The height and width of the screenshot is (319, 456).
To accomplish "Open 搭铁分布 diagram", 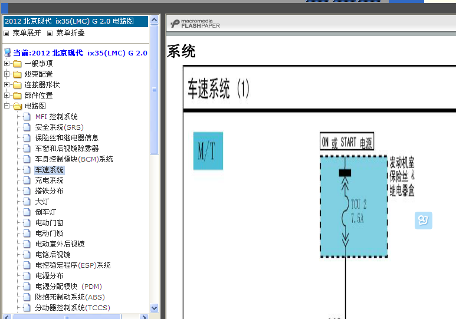I will click(x=50, y=191).
